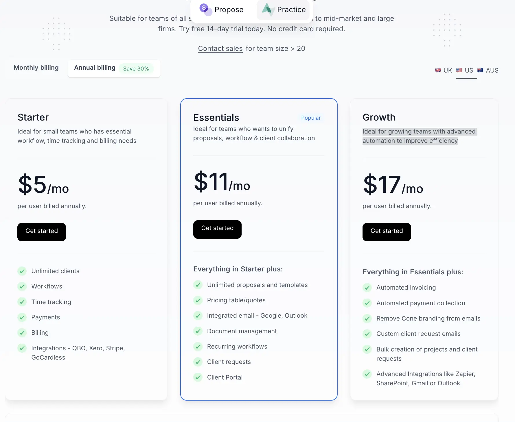Open the Practice product tab

click(x=284, y=10)
